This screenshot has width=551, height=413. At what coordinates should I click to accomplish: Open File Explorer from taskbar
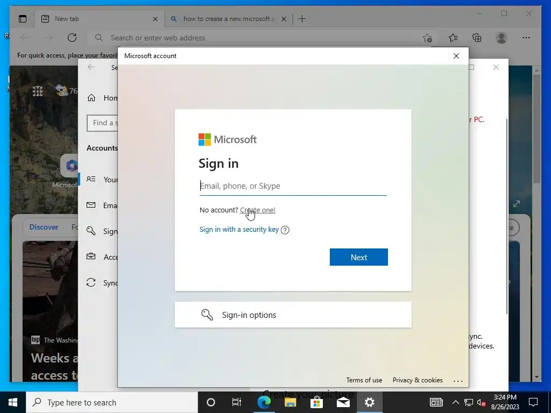click(x=290, y=402)
